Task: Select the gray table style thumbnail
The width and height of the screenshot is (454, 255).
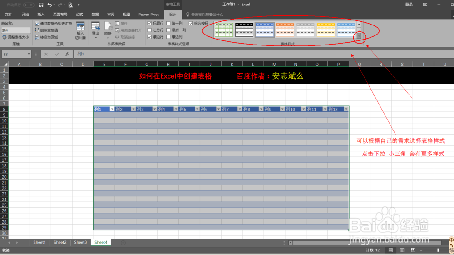Action: [x=306, y=30]
